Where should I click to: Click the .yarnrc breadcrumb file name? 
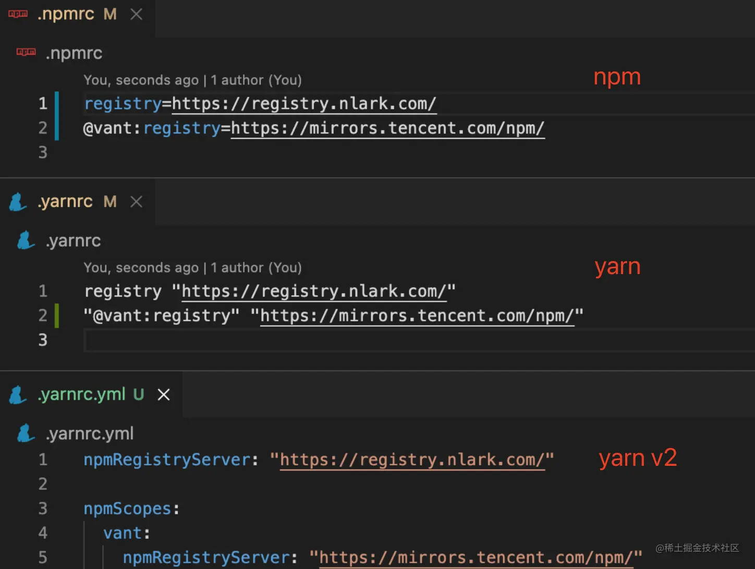74,241
